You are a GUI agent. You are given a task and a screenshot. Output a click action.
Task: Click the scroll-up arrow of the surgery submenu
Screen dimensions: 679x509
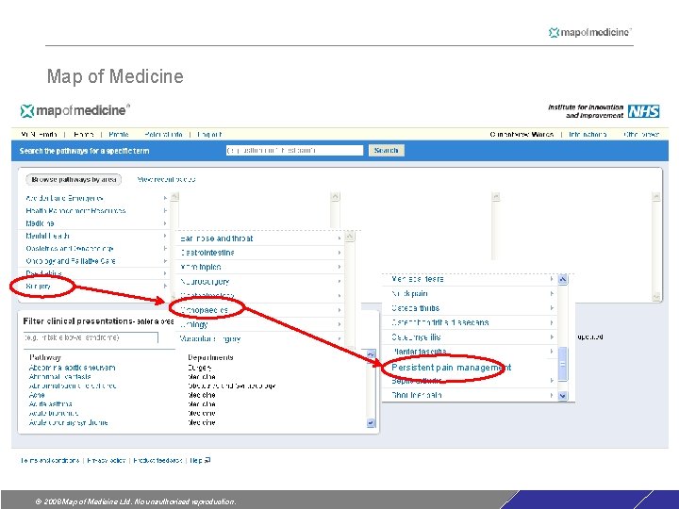tap(350, 237)
